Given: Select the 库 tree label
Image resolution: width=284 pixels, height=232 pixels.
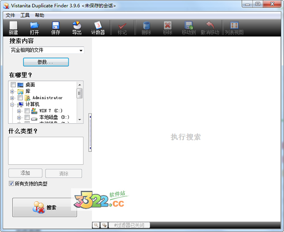Looking at the screenshot, I should tap(28, 92).
